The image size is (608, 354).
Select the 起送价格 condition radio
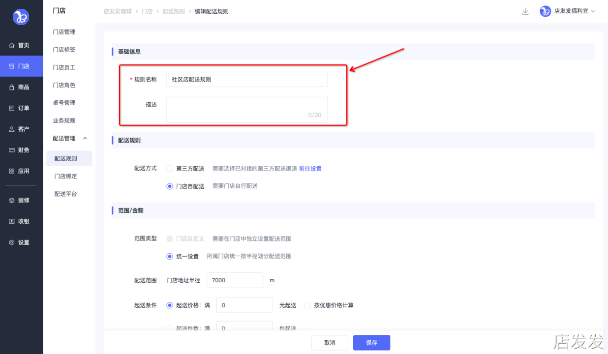170,305
